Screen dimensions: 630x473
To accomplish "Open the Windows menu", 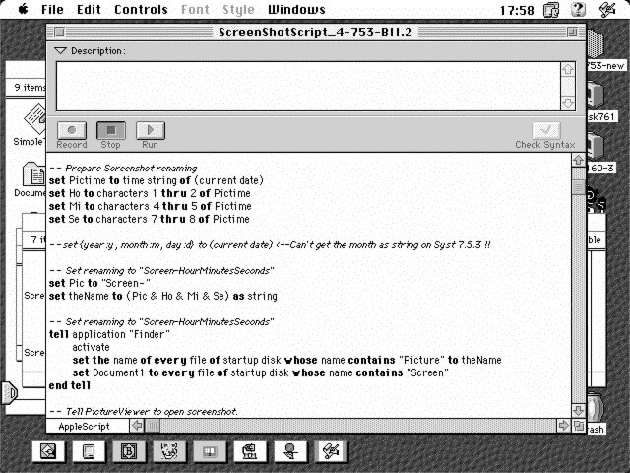I will [296, 10].
